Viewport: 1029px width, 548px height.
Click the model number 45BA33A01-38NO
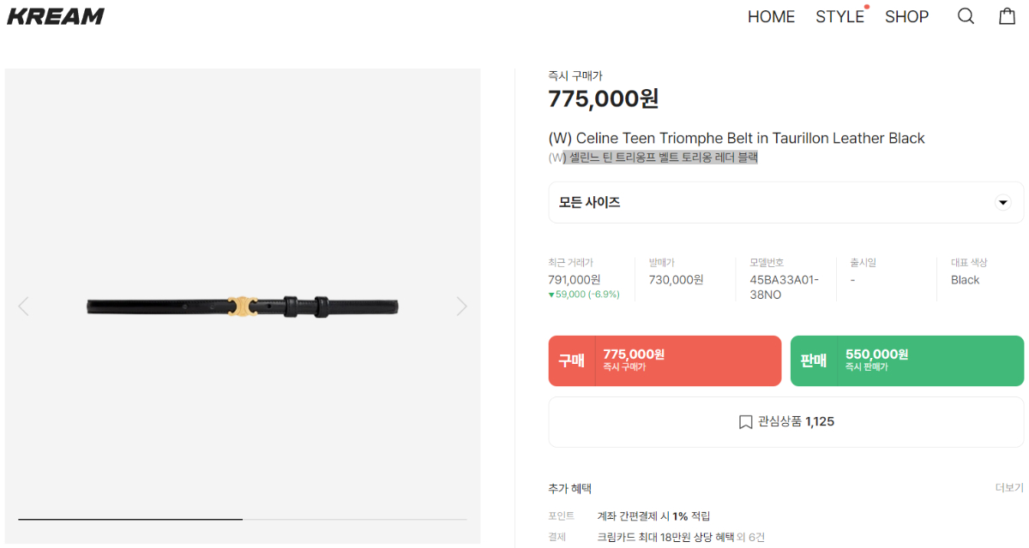[784, 287]
